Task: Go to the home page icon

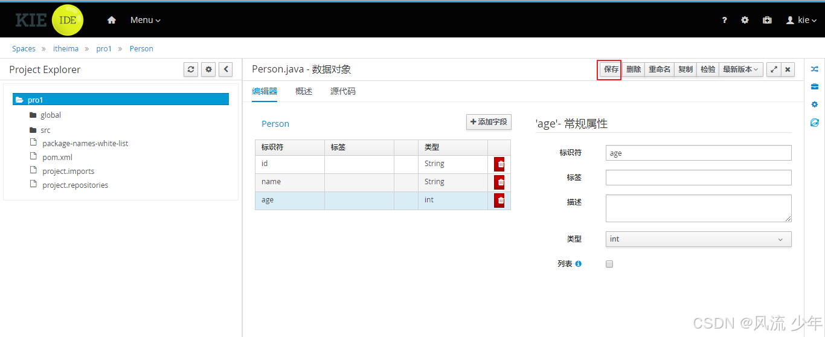Action: click(x=111, y=20)
